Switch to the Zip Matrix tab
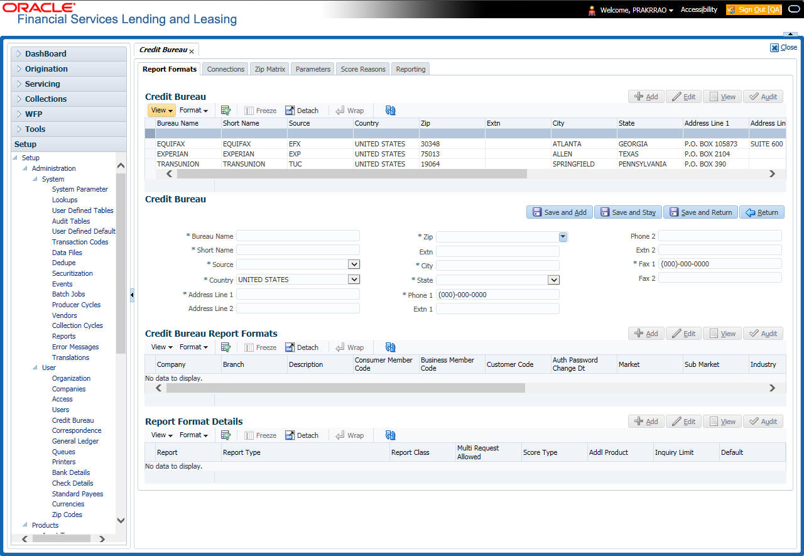The height and width of the screenshot is (556, 804). pos(270,69)
